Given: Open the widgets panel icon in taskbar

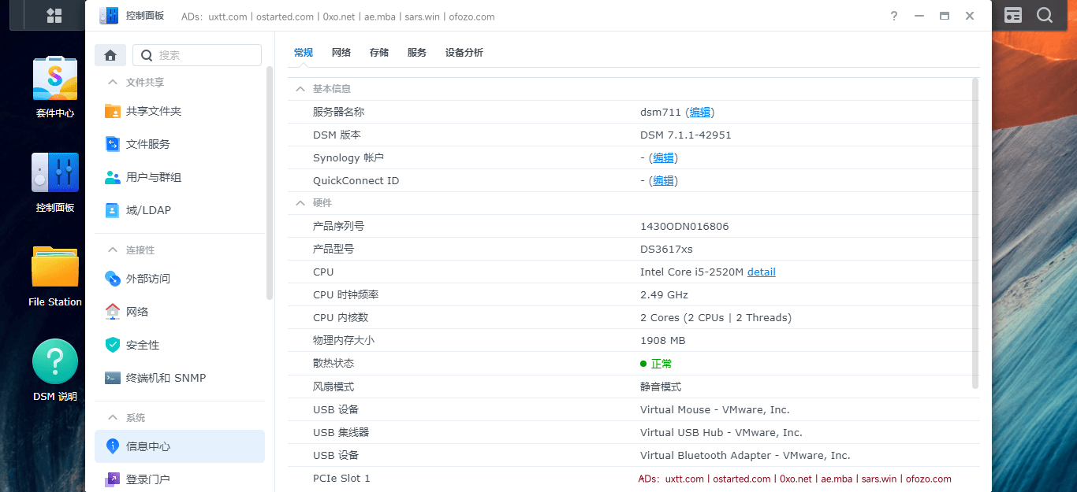Looking at the screenshot, I should (x=1013, y=15).
